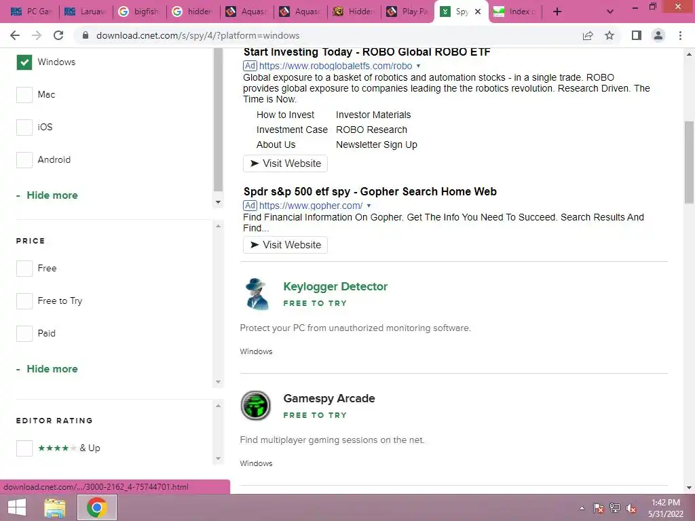This screenshot has width=695, height=521.
Task: Open Start Investing Today ad headline
Action: [367, 52]
